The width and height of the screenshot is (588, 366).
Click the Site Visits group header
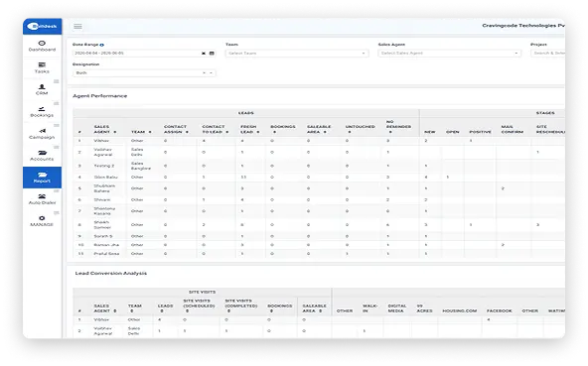click(x=203, y=292)
